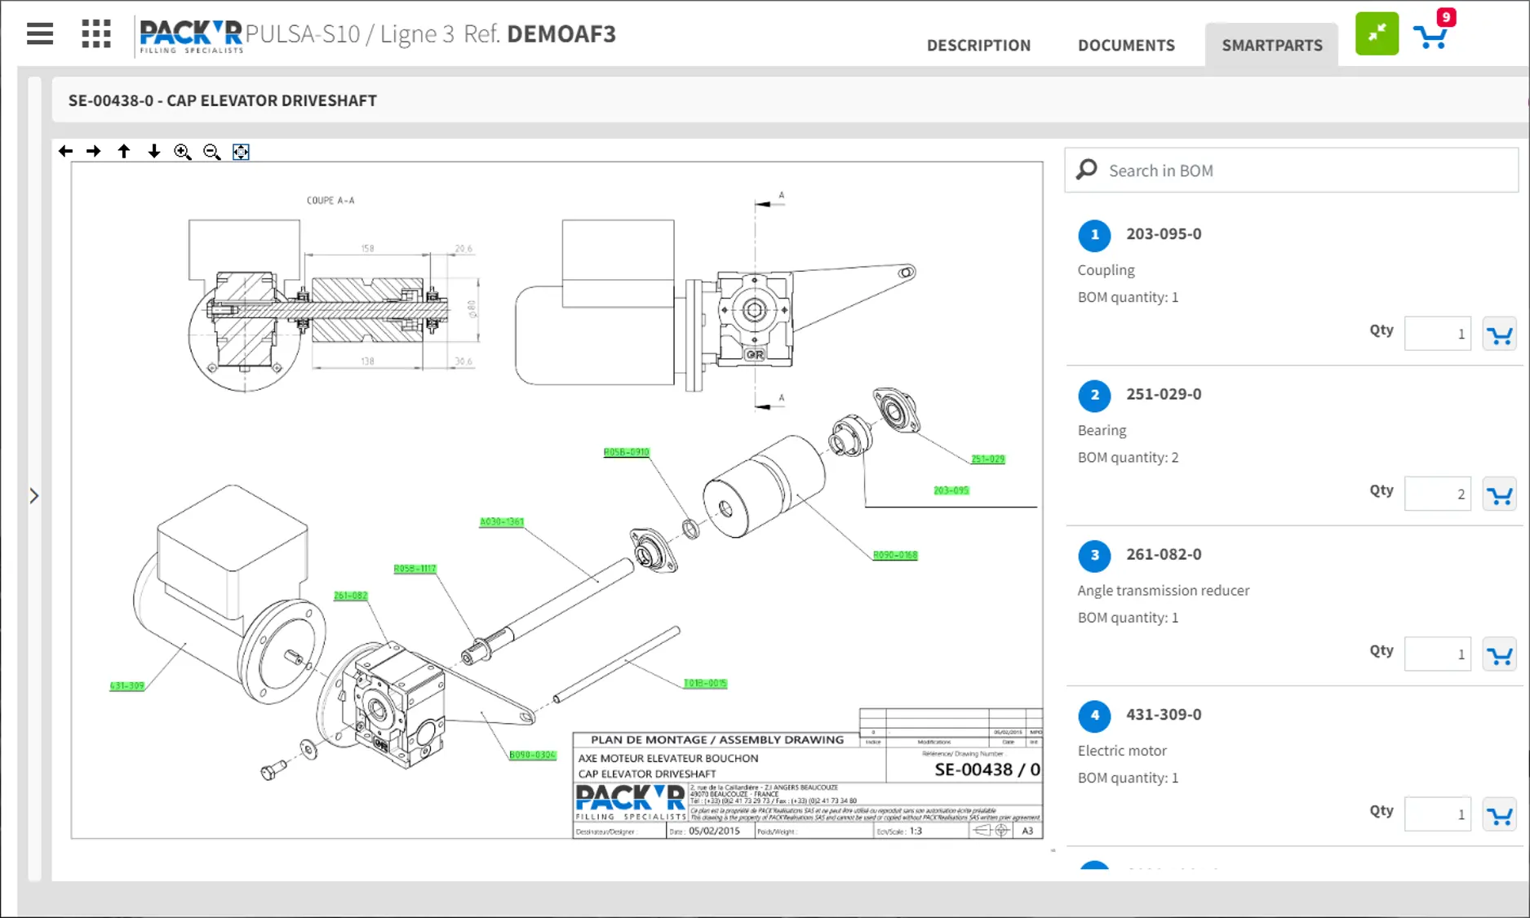This screenshot has width=1530, height=918.
Task: Zoom in on the assembly drawing
Action: [183, 152]
